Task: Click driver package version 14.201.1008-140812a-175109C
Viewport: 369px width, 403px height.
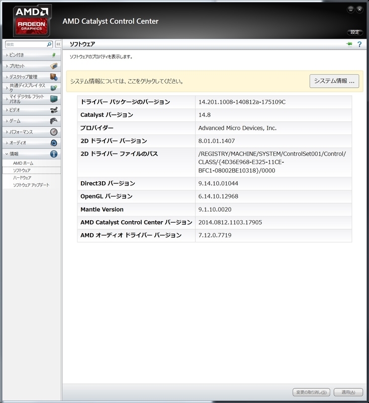Action: [x=242, y=102]
